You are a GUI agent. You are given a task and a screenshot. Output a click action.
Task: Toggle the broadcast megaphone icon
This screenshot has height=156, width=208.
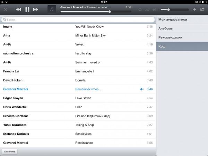click(x=154, y=10)
